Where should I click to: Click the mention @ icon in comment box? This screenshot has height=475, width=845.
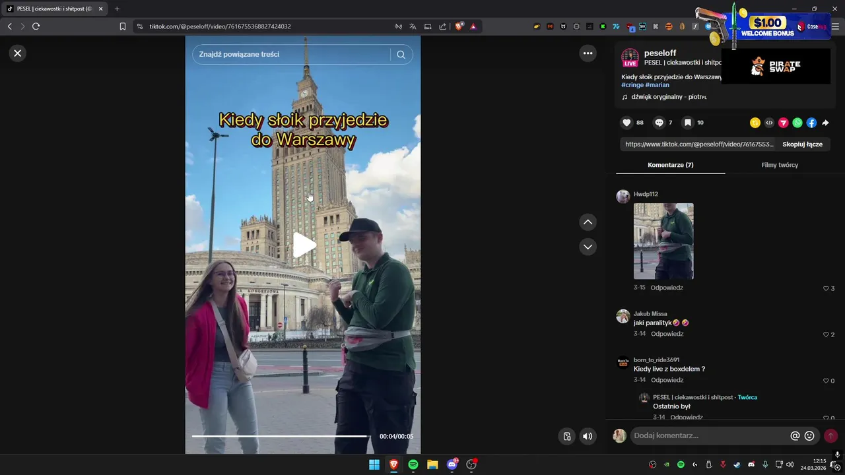(795, 436)
